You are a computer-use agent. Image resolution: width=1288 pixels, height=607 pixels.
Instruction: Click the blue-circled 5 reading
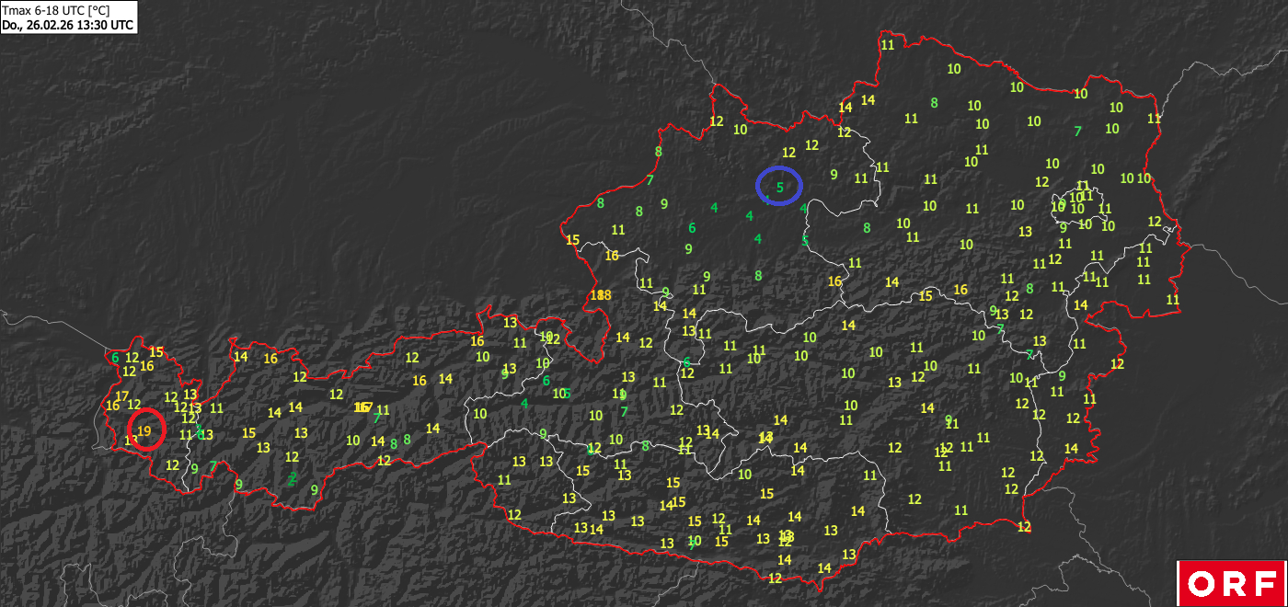coord(780,187)
